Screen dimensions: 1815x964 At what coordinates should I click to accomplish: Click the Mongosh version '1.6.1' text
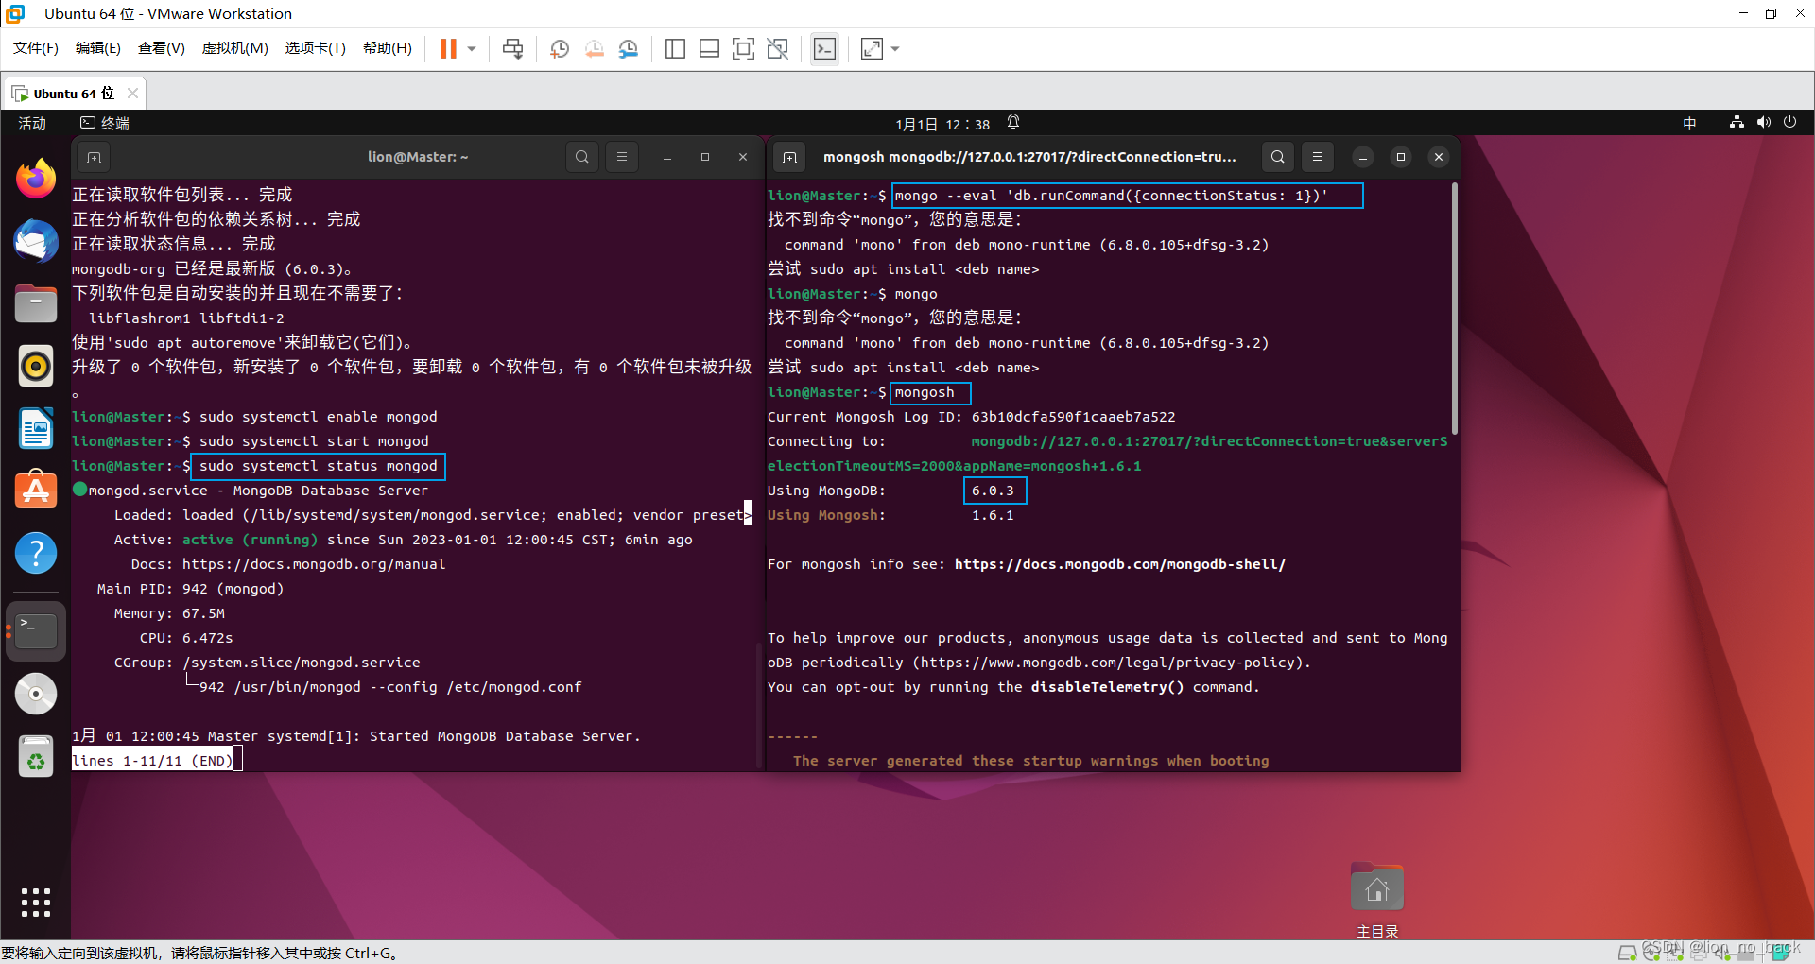tap(993, 515)
